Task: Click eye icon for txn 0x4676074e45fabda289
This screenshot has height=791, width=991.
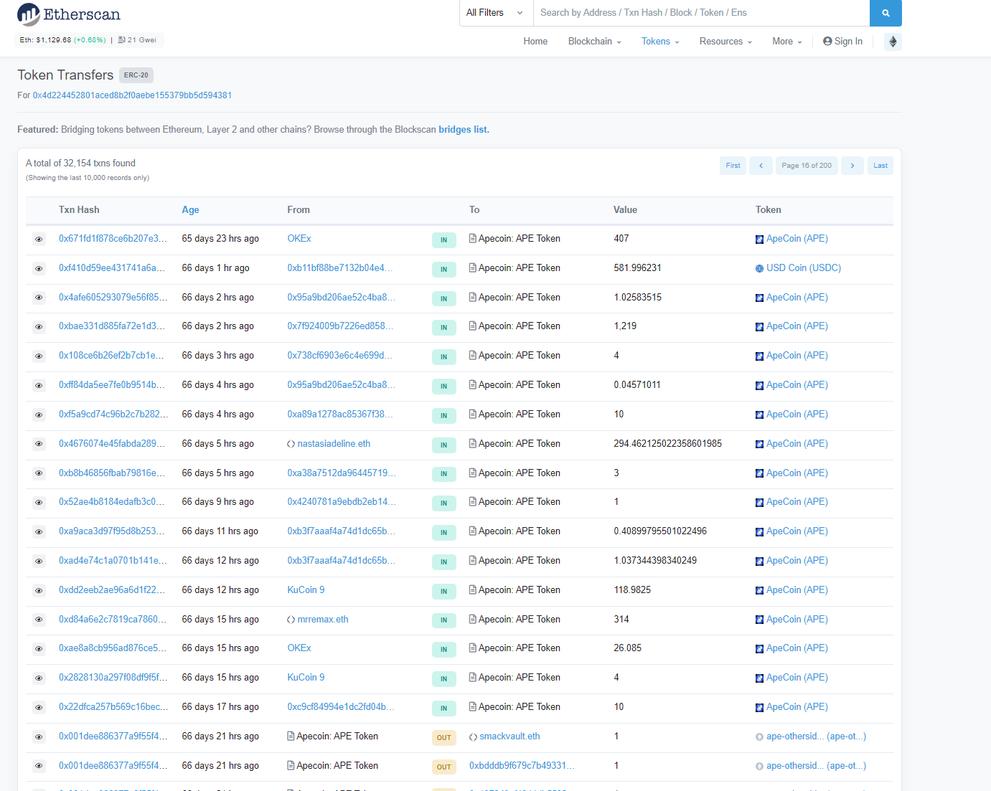Action: tap(39, 445)
